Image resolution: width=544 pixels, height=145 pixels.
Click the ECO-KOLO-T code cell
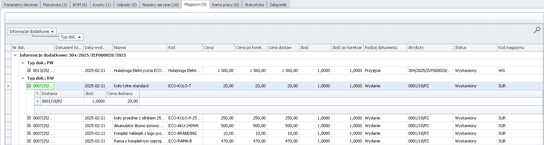(185, 86)
